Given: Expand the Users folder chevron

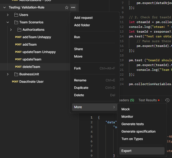Looking at the screenshot, I should tap(8, 15).
